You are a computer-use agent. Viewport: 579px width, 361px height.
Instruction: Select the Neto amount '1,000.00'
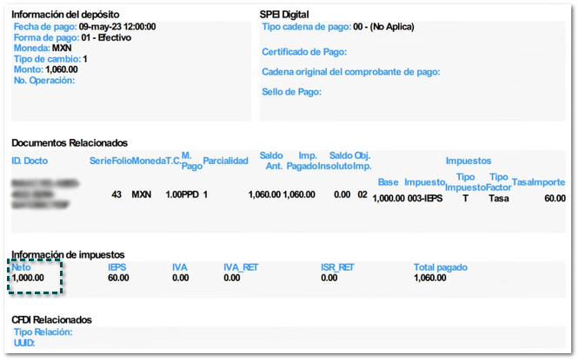point(28,278)
